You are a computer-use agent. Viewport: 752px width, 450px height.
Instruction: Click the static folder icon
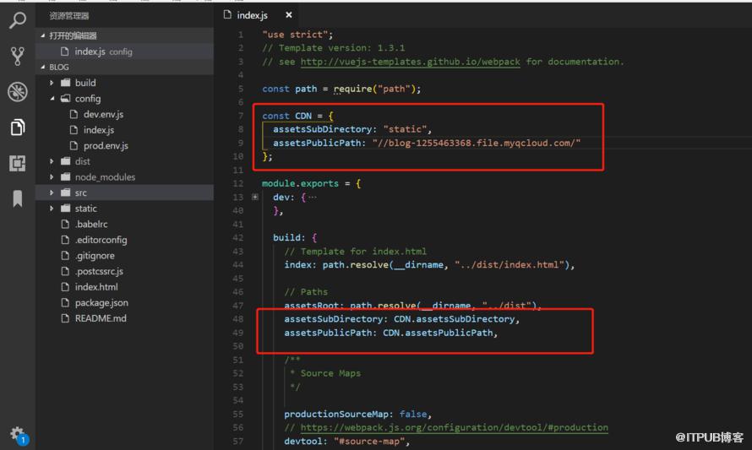click(x=66, y=209)
